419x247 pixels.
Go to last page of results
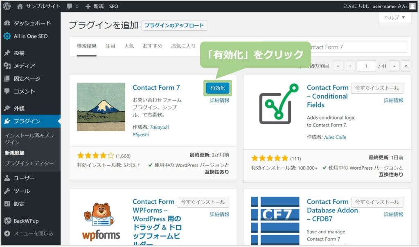(x=406, y=66)
